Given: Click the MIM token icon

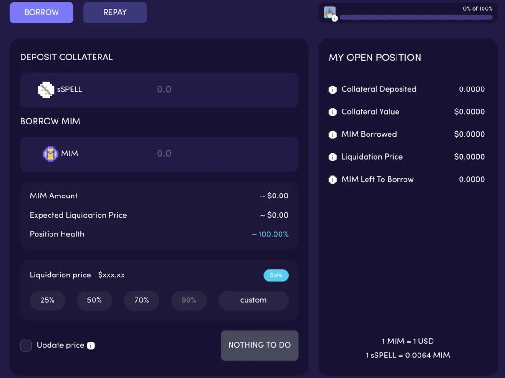Looking at the screenshot, I should [50, 153].
